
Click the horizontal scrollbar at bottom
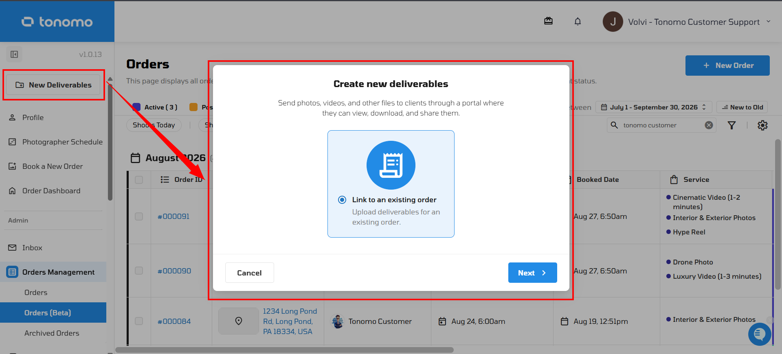tap(284, 350)
